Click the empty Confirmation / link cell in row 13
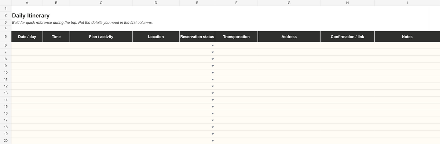The image size is (440, 144). tap(348, 93)
